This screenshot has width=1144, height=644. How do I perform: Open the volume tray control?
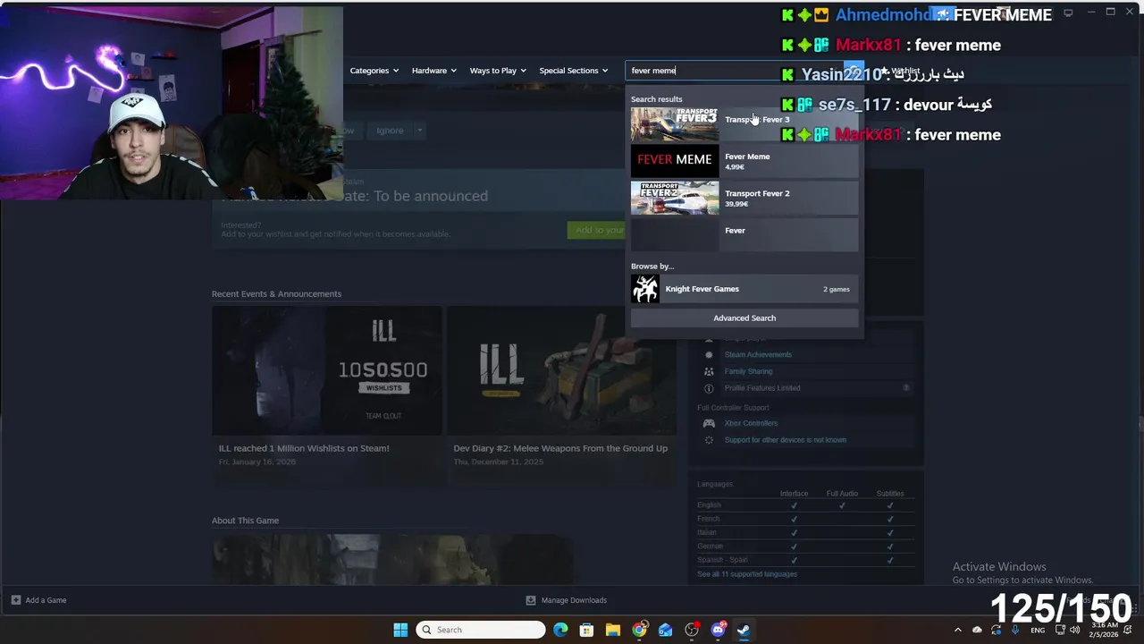tap(1075, 630)
